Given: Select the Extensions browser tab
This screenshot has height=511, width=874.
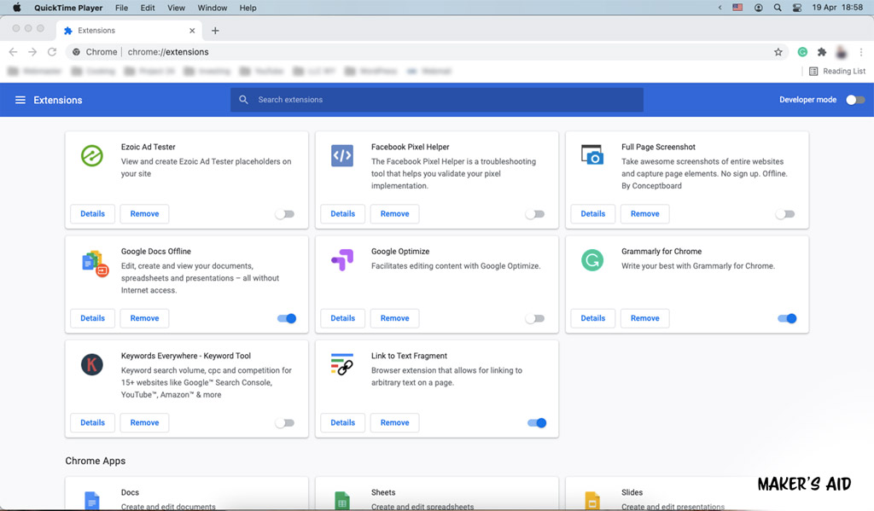Looking at the screenshot, I should pyautogui.click(x=128, y=31).
